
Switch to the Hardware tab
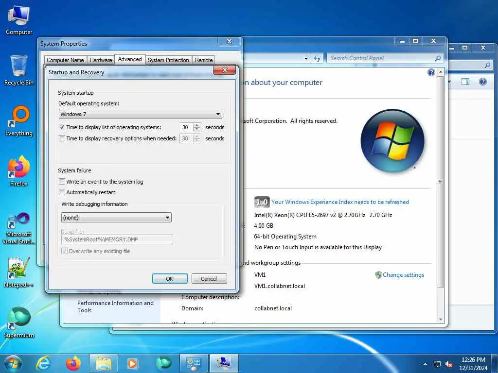[x=101, y=60]
